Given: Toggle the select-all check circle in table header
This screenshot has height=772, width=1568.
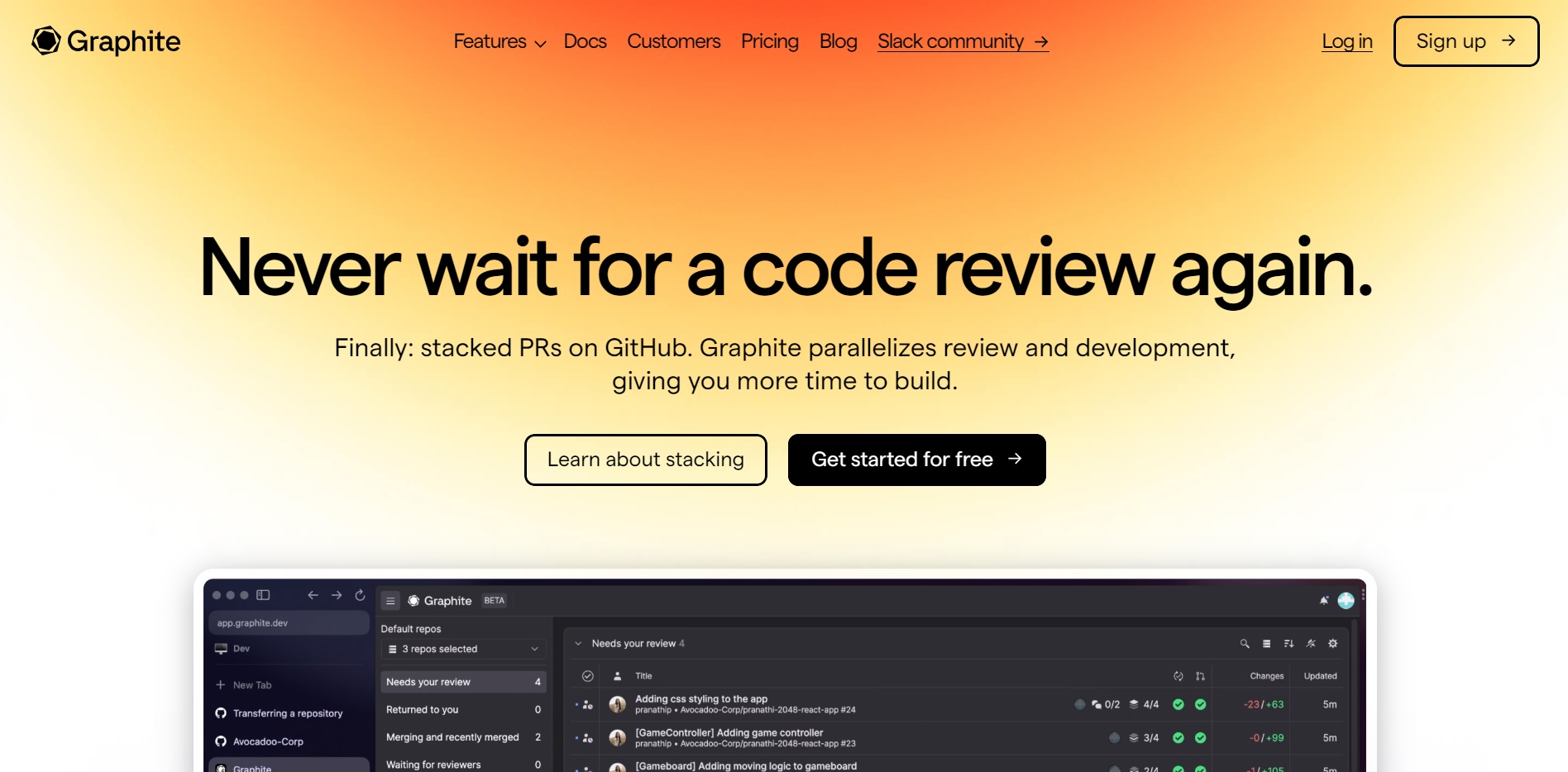Looking at the screenshot, I should click(588, 676).
